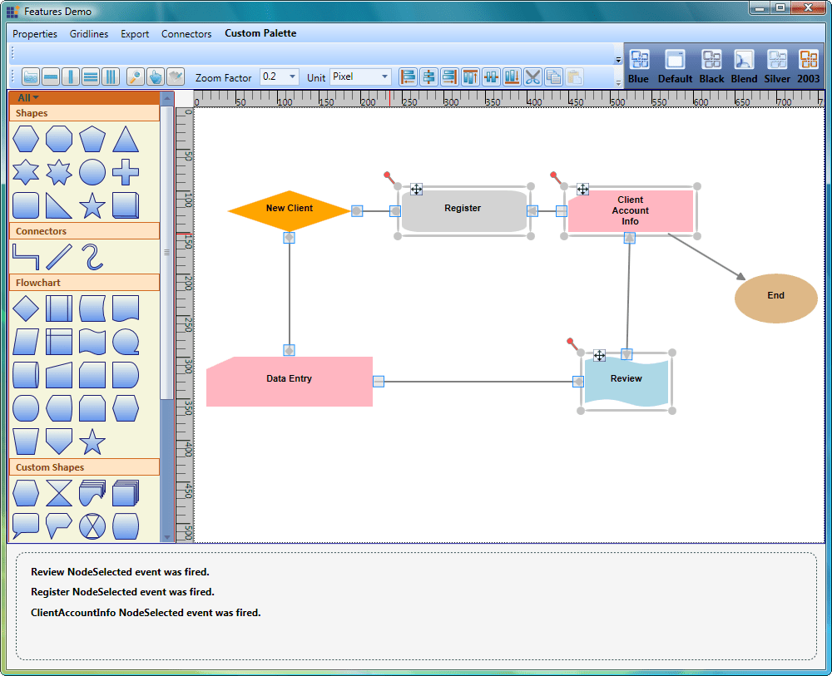
Task: Select the End ellipse node
Action: [x=775, y=297]
